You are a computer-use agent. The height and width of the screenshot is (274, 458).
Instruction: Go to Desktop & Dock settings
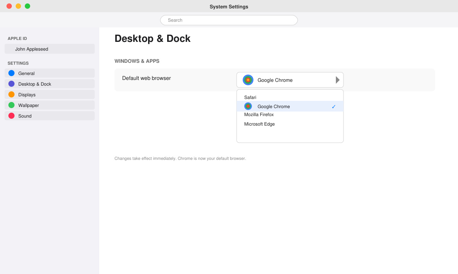50,84
